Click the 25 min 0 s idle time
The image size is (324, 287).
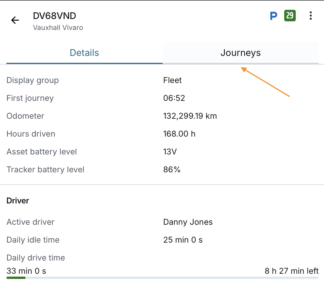click(183, 240)
